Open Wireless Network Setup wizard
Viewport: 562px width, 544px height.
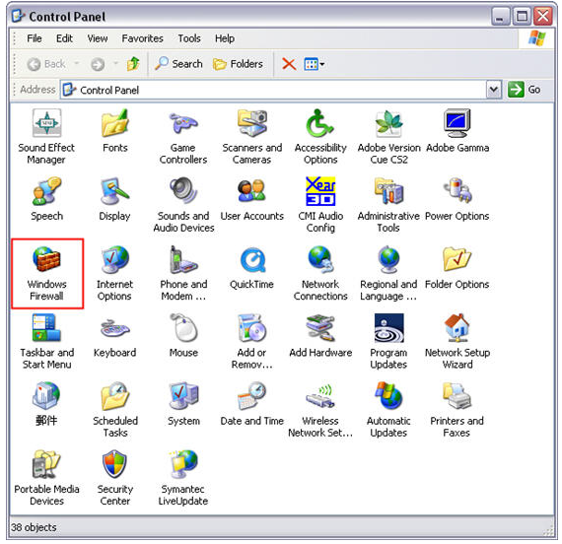pyautogui.click(x=320, y=410)
